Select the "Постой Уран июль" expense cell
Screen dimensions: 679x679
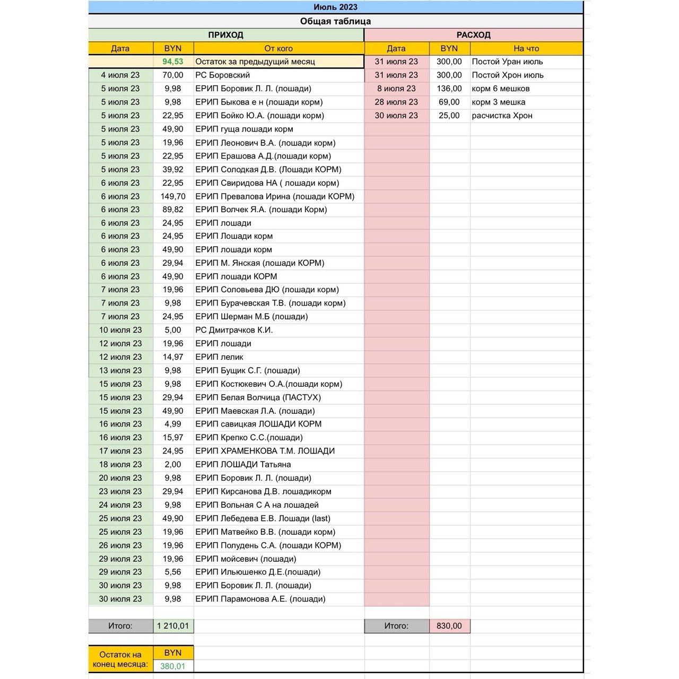click(507, 62)
